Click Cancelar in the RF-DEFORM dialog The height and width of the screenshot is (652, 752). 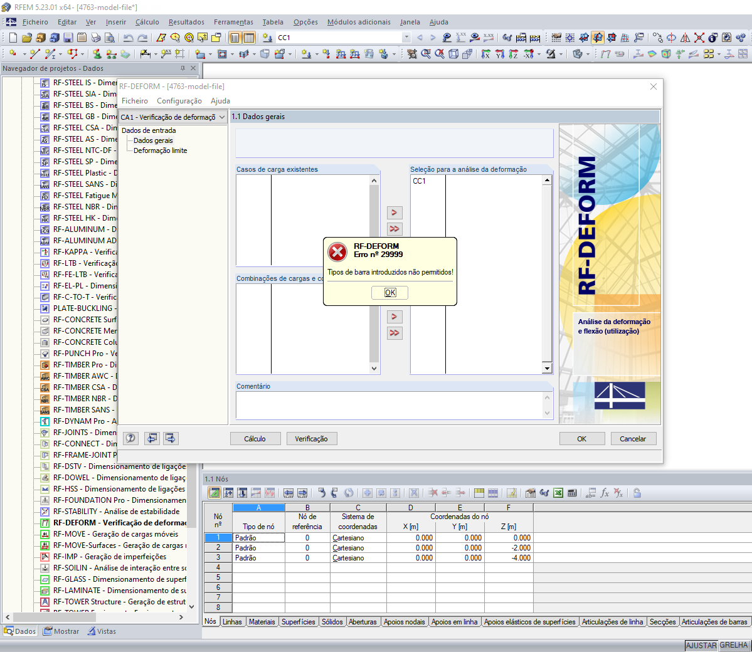tap(633, 439)
